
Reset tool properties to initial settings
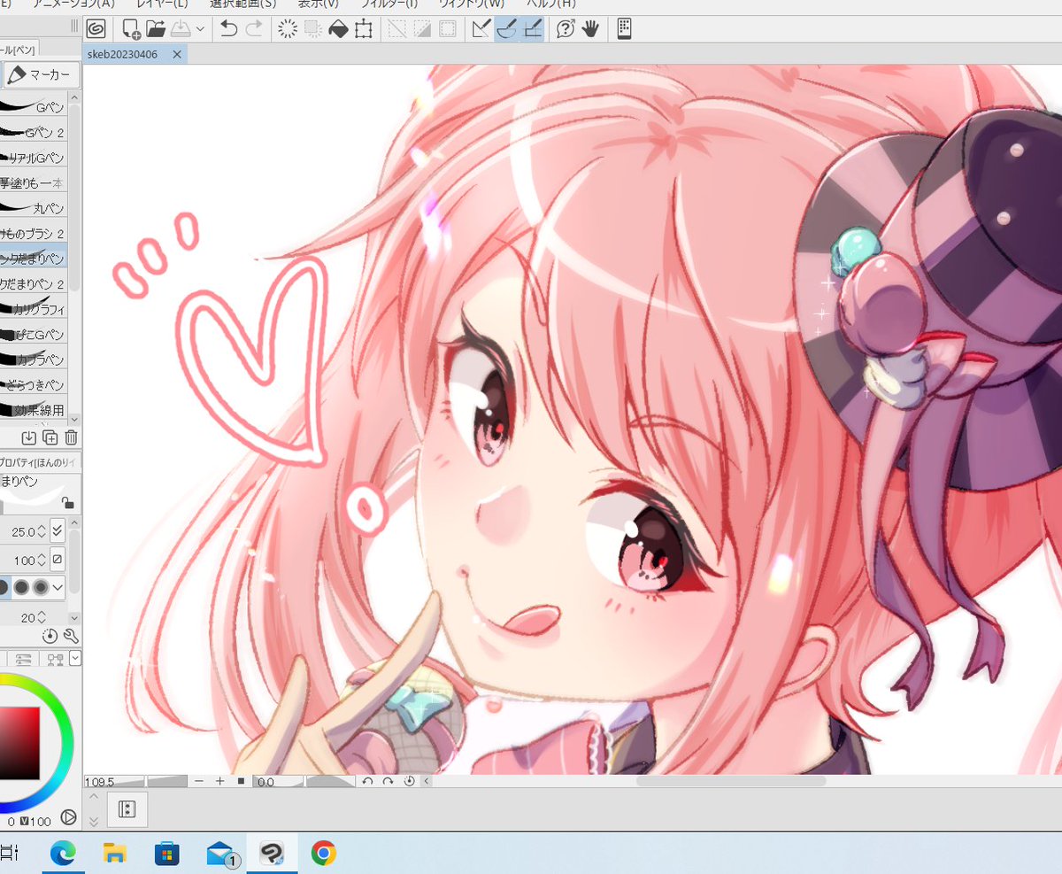pyautogui.click(x=50, y=636)
